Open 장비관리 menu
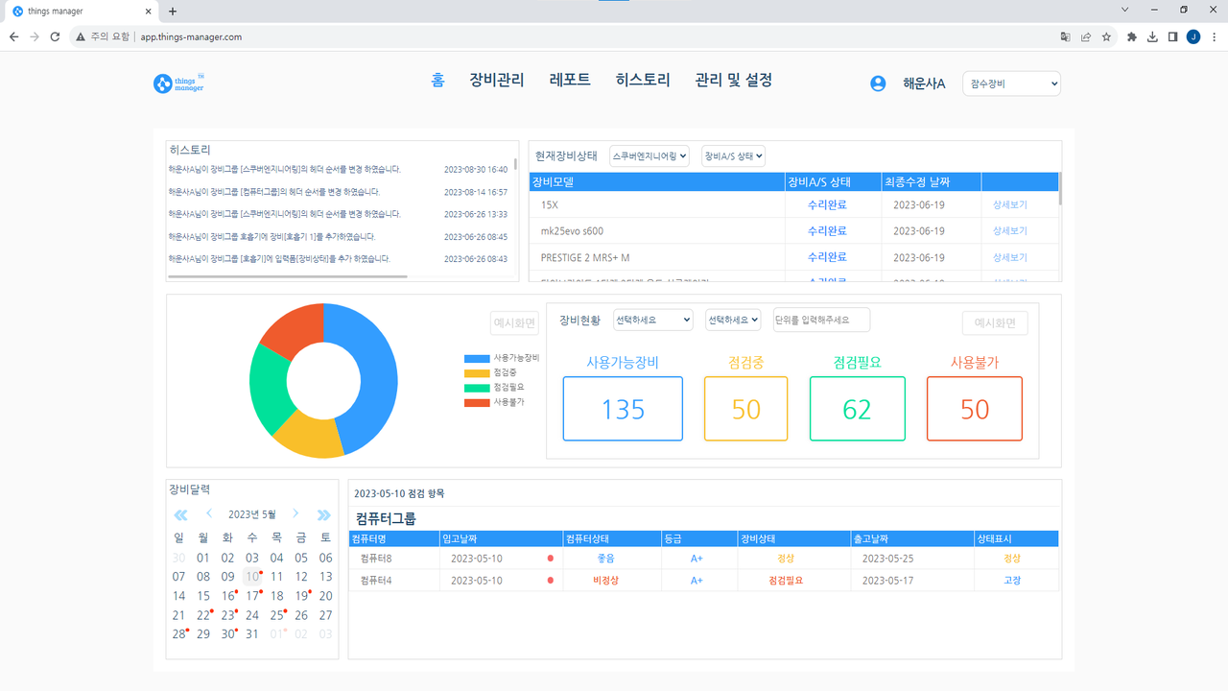 (497, 81)
